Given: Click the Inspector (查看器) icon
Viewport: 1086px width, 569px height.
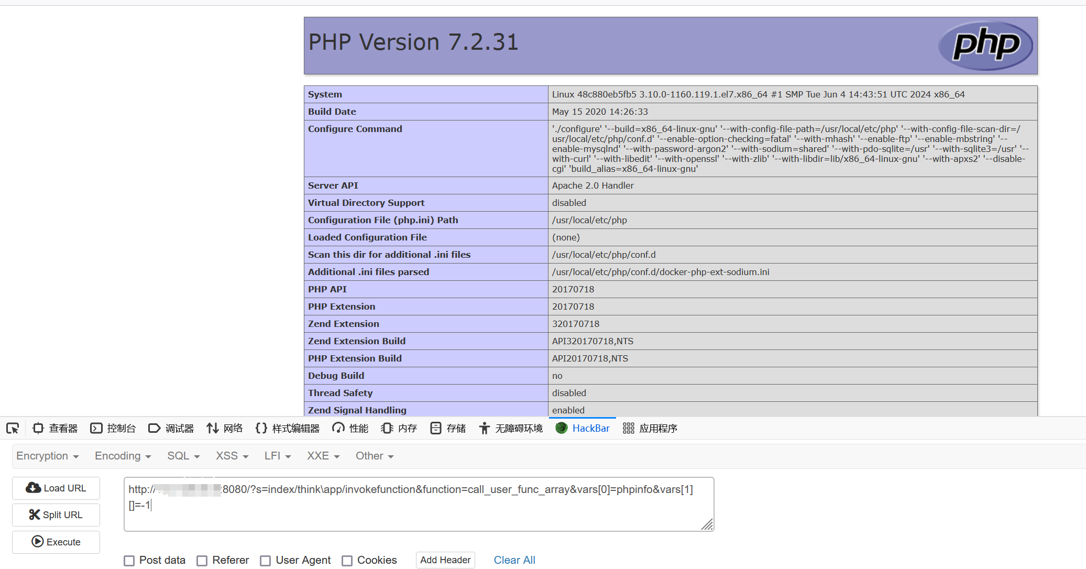Looking at the screenshot, I should (38, 429).
